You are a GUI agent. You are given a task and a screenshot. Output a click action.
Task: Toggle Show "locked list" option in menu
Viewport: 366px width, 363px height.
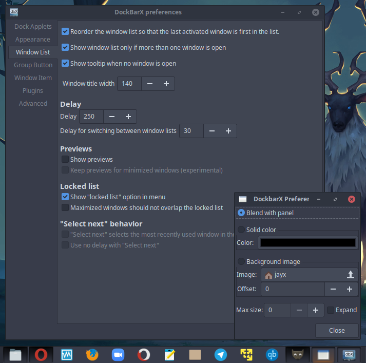[65, 197]
